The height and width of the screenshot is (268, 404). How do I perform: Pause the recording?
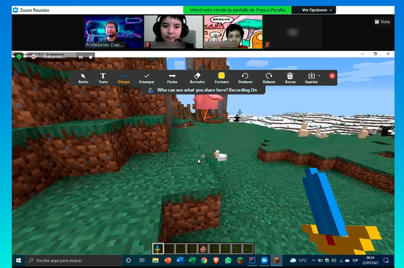coord(81,57)
